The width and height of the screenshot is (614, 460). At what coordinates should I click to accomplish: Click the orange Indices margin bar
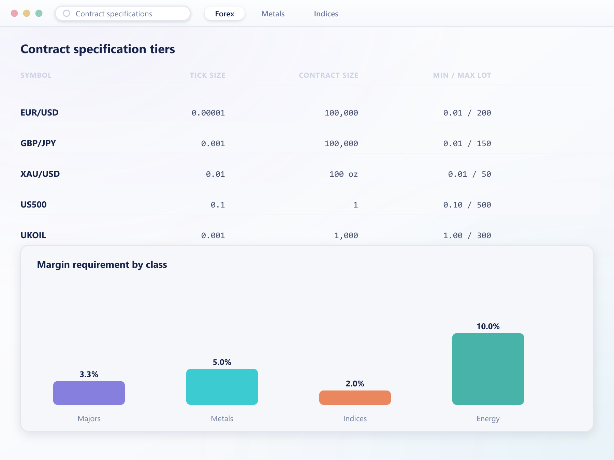pyautogui.click(x=355, y=398)
